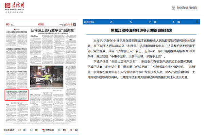Decrease font size with A-
The width and height of the screenshot is (204, 135).
131,22
